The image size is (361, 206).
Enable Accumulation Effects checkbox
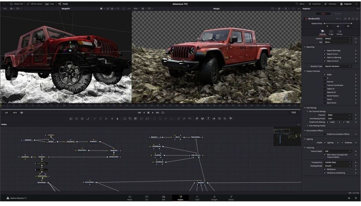click(x=325, y=134)
